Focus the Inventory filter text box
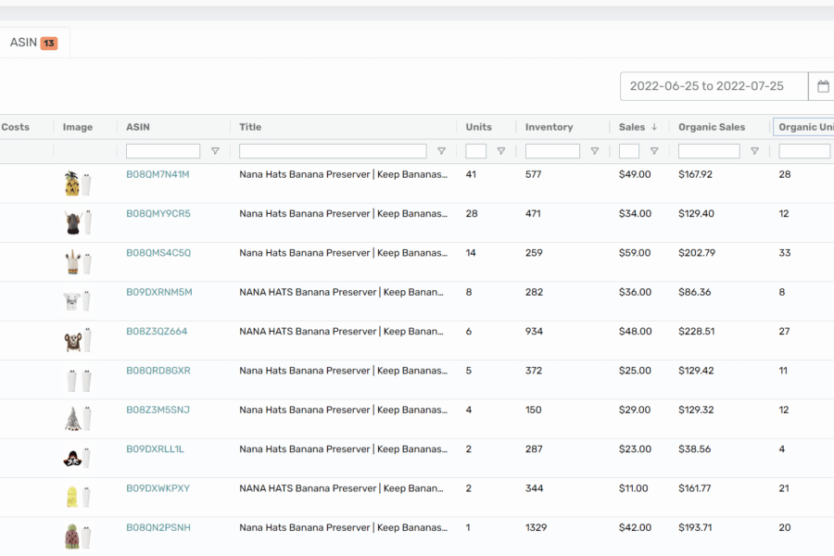Viewport: 834px width, 556px height. [552, 151]
